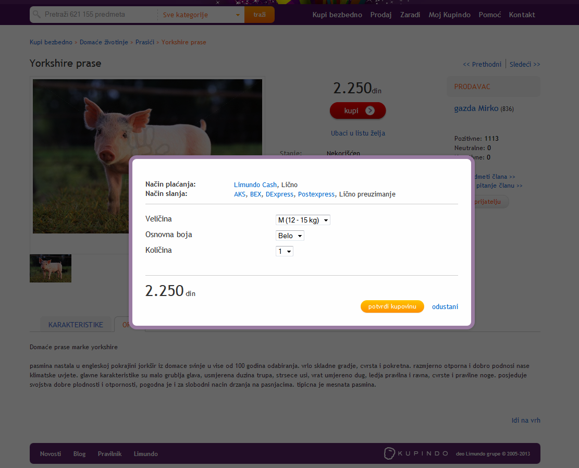Viewport: 579px width, 468px height.
Task: Open the Osnovna boja color dropdown
Action: tap(290, 236)
